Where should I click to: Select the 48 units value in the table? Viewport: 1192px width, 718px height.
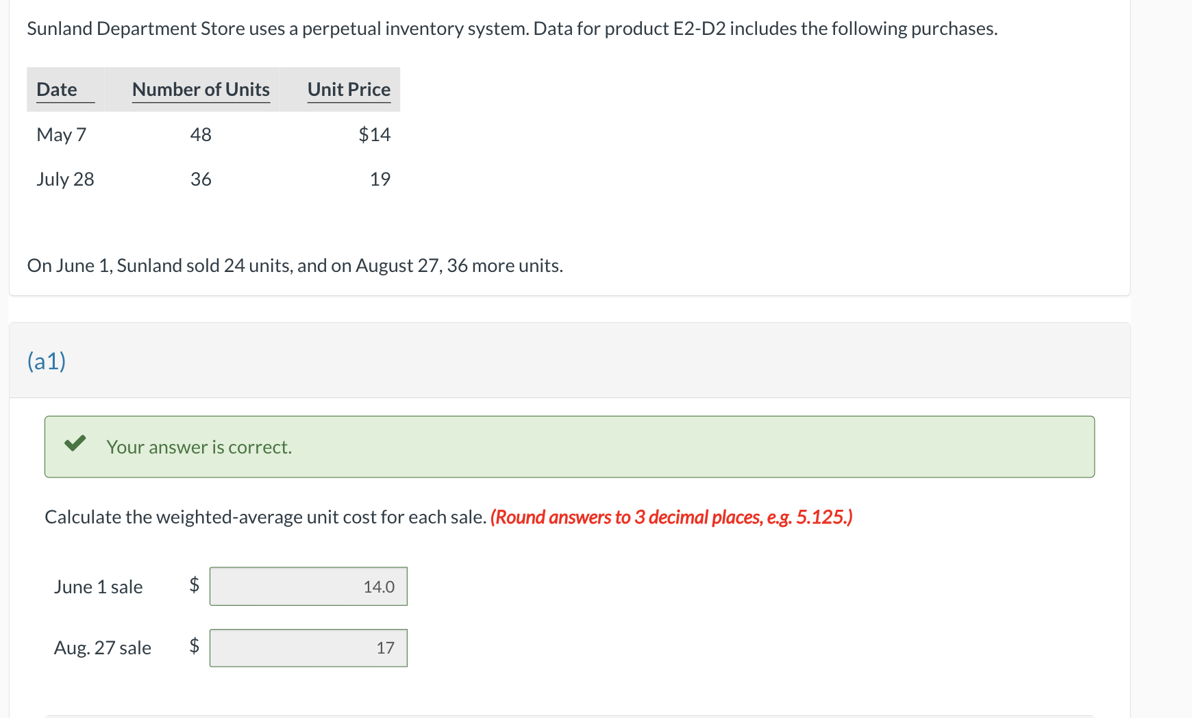(x=201, y=134)
